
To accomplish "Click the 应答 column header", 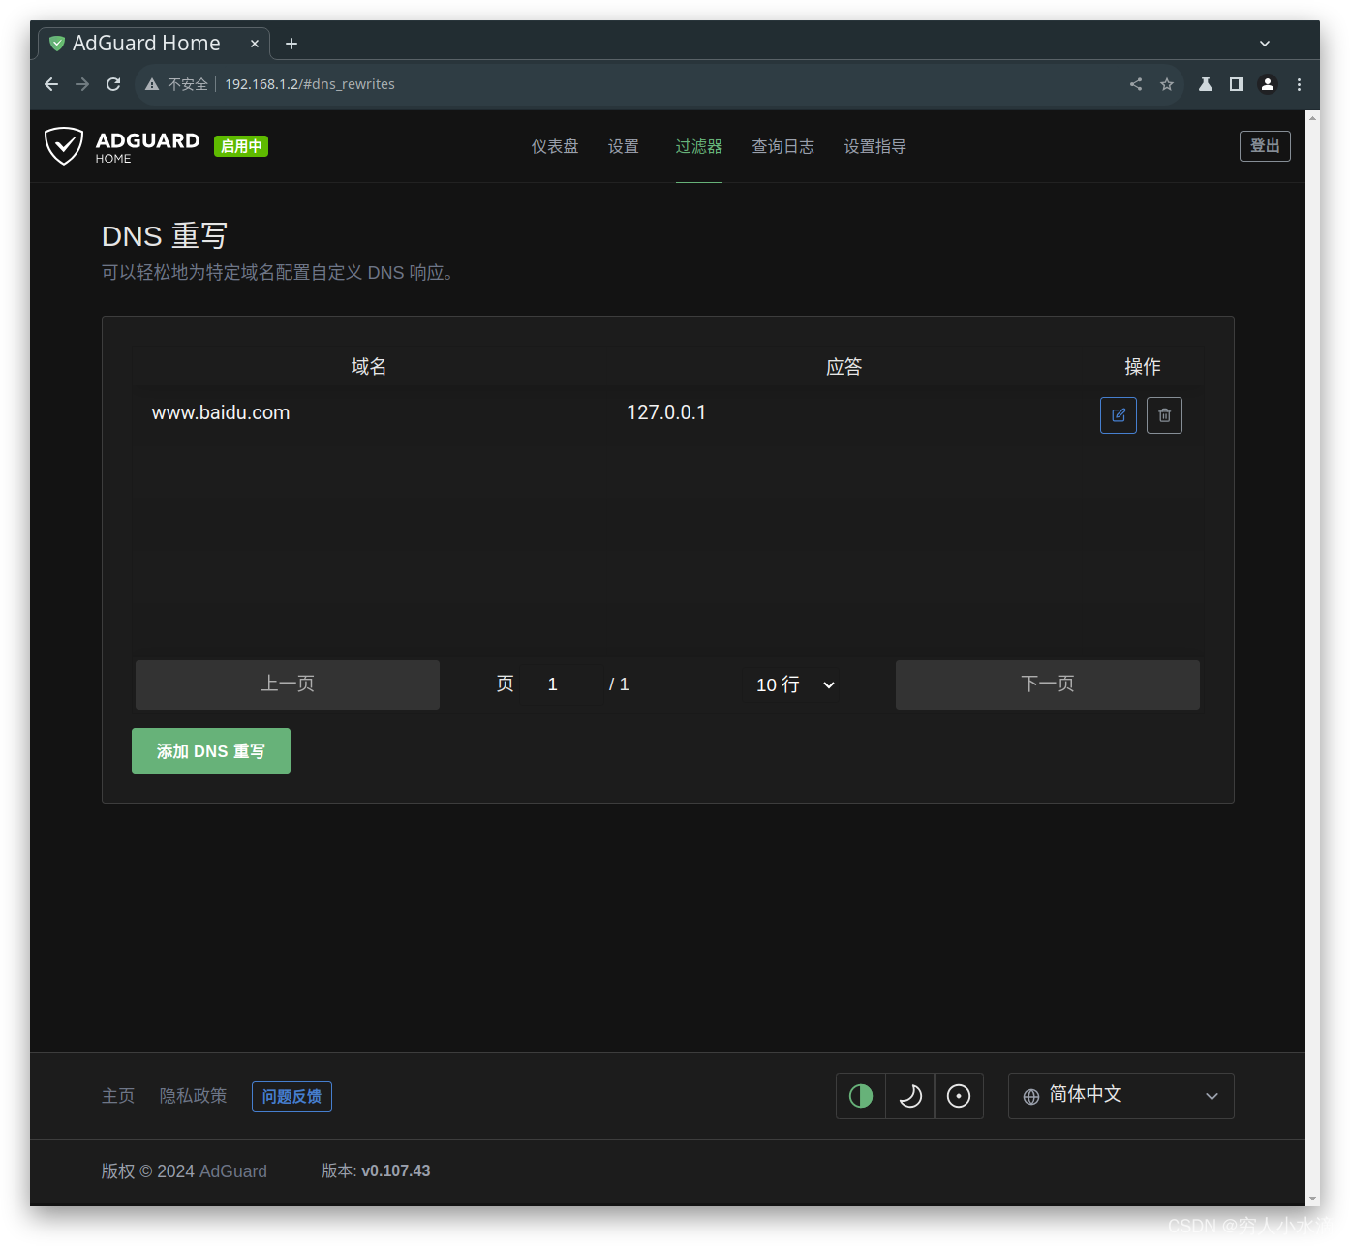I will [844, 367].
